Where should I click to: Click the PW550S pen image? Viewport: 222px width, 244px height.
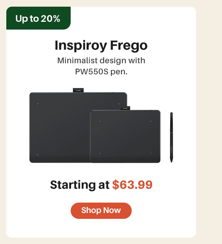coord(171,137)
